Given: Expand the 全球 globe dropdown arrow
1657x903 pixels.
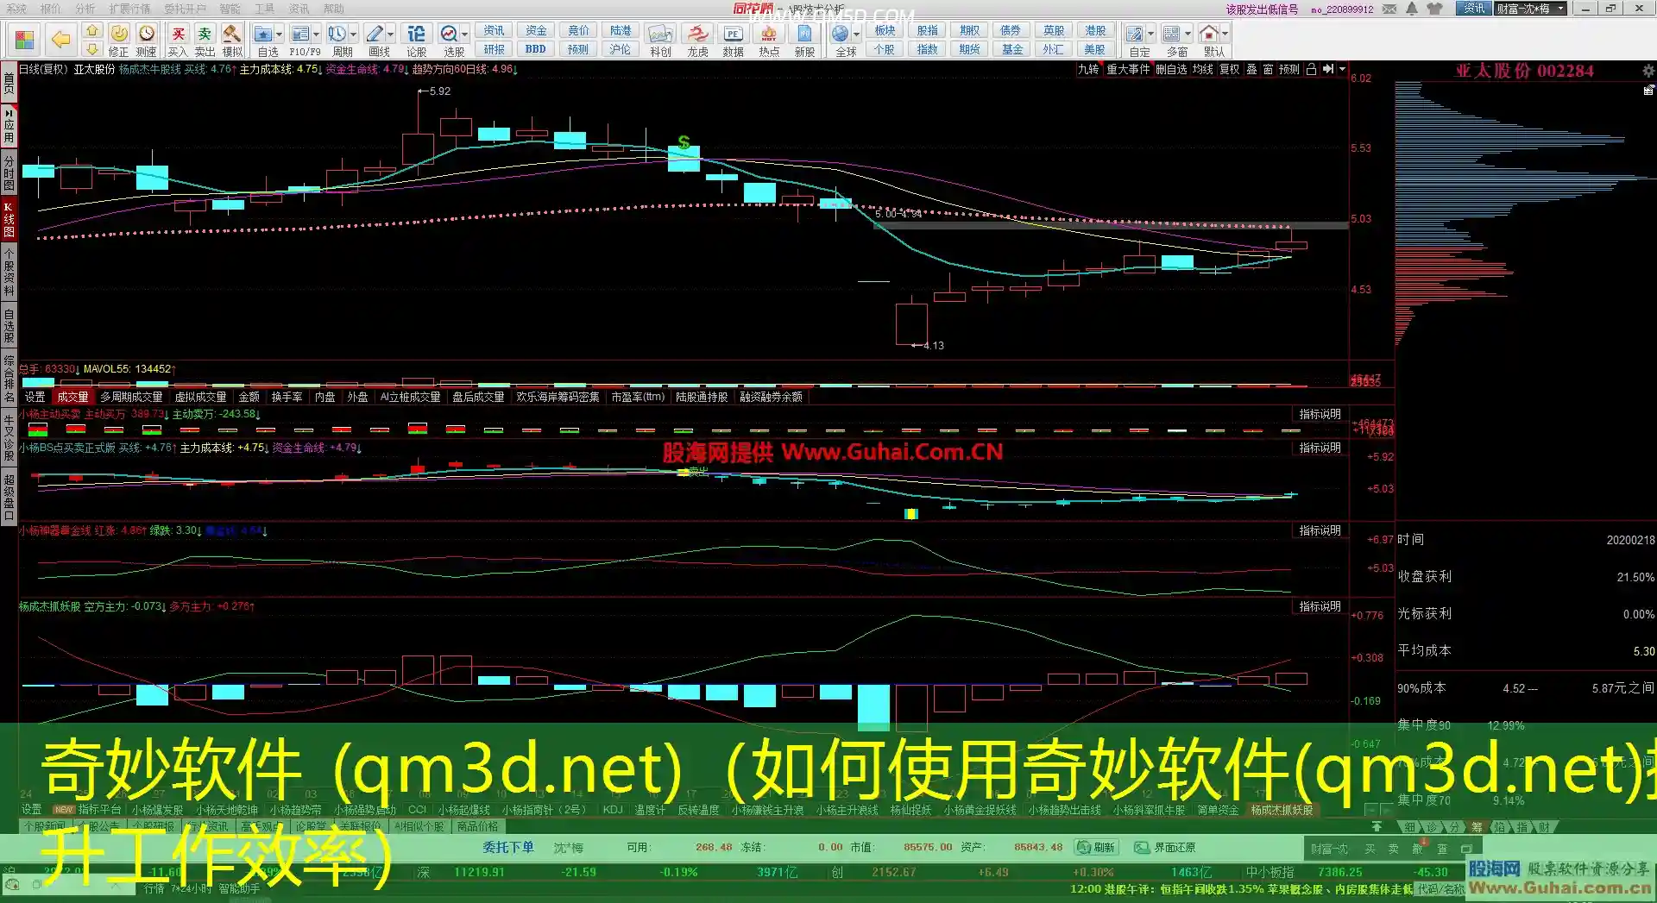Looking at the screenshot, I should pyautogui.click(x=856, y=34).
